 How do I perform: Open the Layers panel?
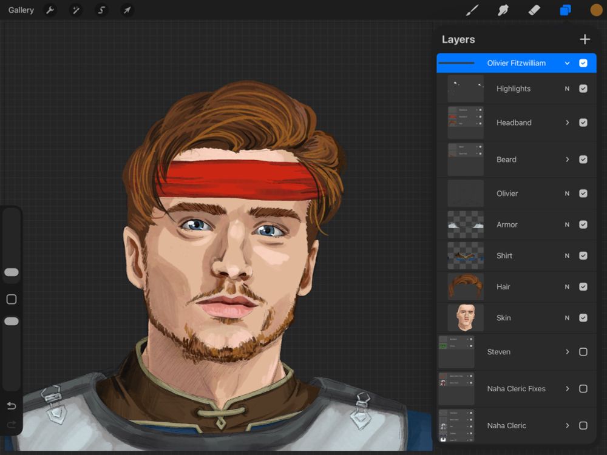pos(565,10)
